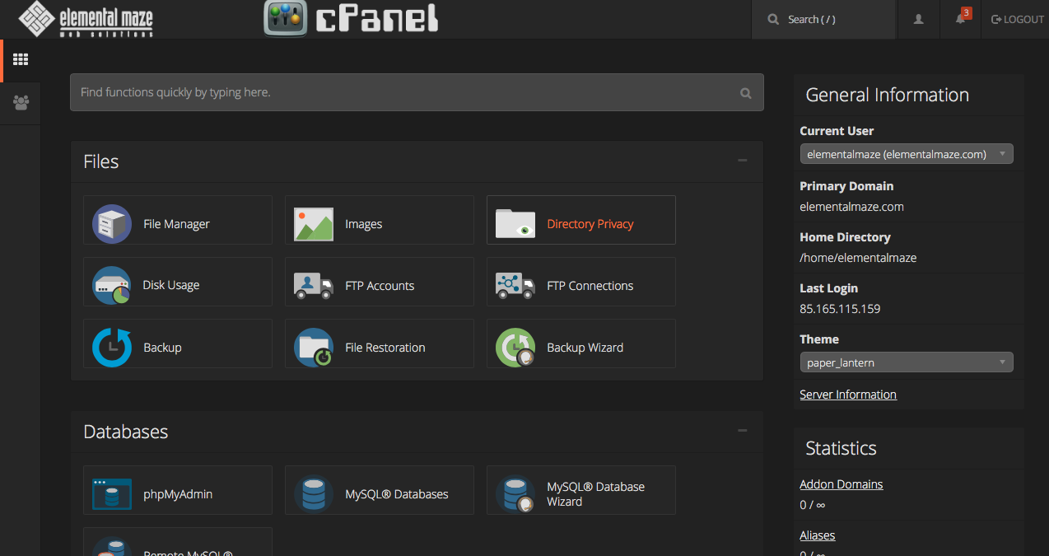
Task: Click the FTP Accounts truck icon
Action: [x=314, y=286]
